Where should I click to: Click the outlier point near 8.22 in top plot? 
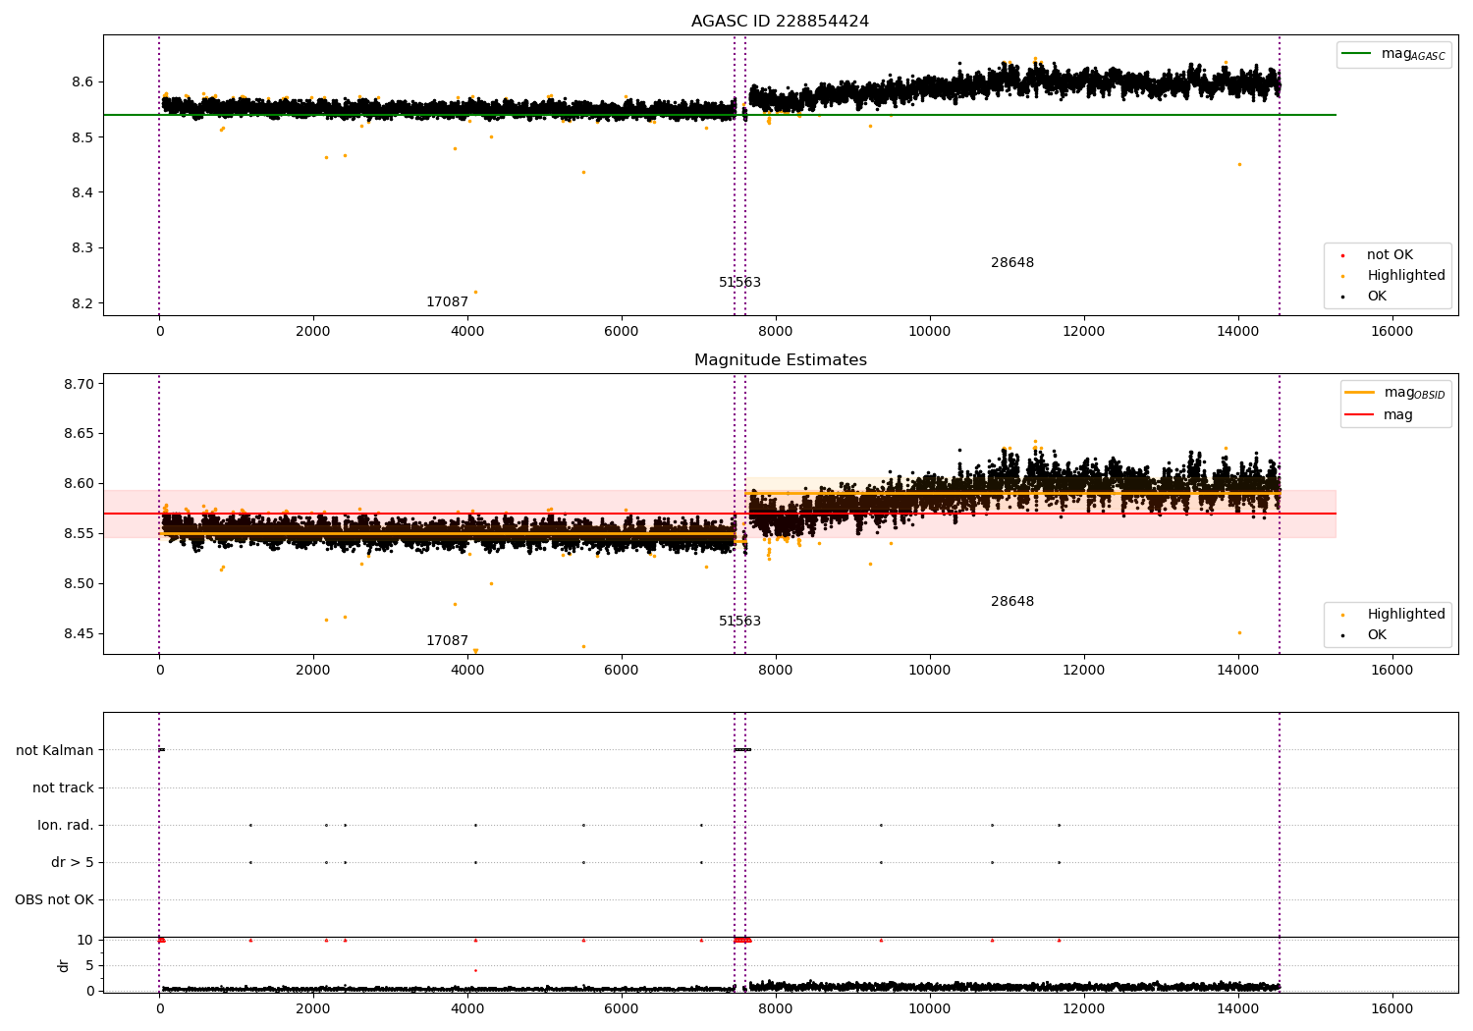pyautogui.click(x=475, y=292)
